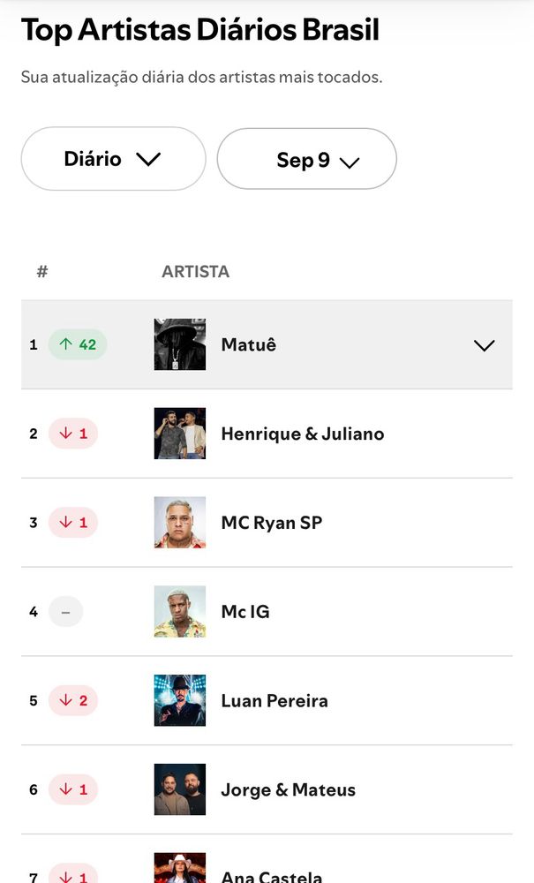The height and width of the screenshot is (883, 534).
Task: Open the Henrique & Juliano artist link
Action: [x=302, y=434]
